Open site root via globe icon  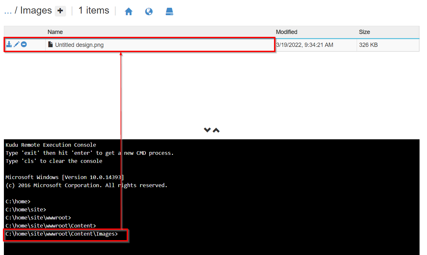pyautogui.click(x=149, y=12)
